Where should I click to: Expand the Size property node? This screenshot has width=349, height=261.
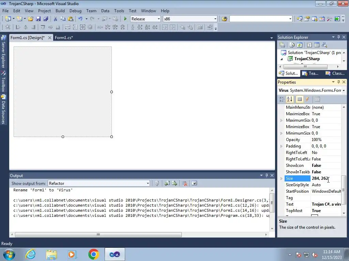coord(281,178)
